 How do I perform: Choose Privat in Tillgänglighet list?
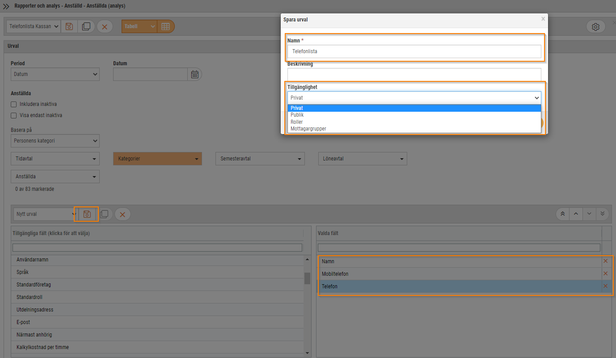pos(414,108)
